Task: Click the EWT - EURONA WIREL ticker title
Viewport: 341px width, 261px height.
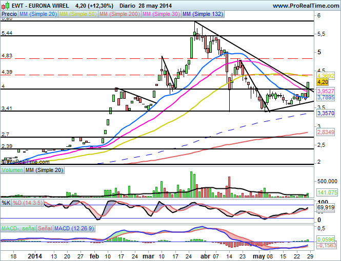Action: 40,6
